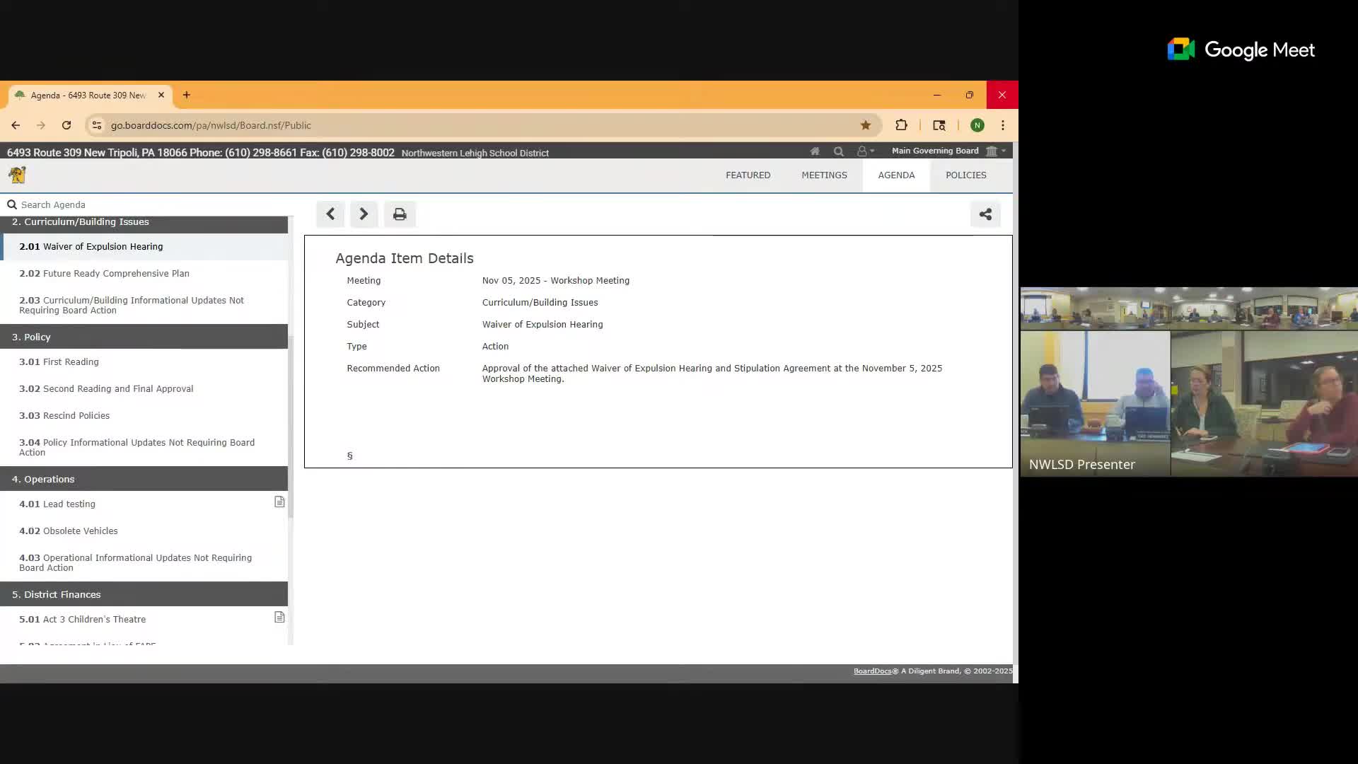
Task: Click the print agenda item icon
Action: [x=400, y=214]
